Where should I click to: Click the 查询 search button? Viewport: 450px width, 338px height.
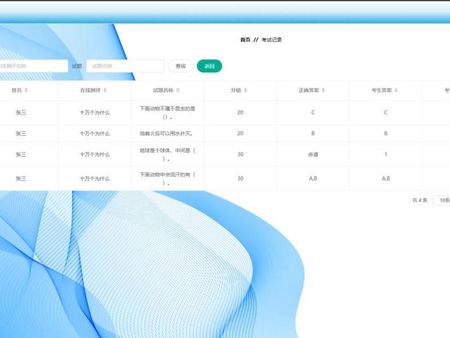coord(181,66)
